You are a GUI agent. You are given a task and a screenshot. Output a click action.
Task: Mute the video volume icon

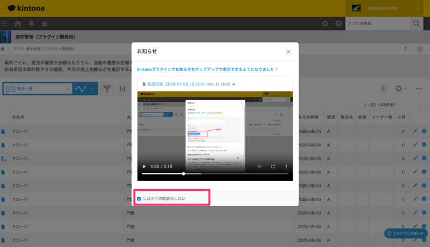tap(259, 167)
